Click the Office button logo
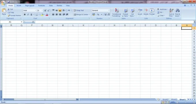 point(3,3)
